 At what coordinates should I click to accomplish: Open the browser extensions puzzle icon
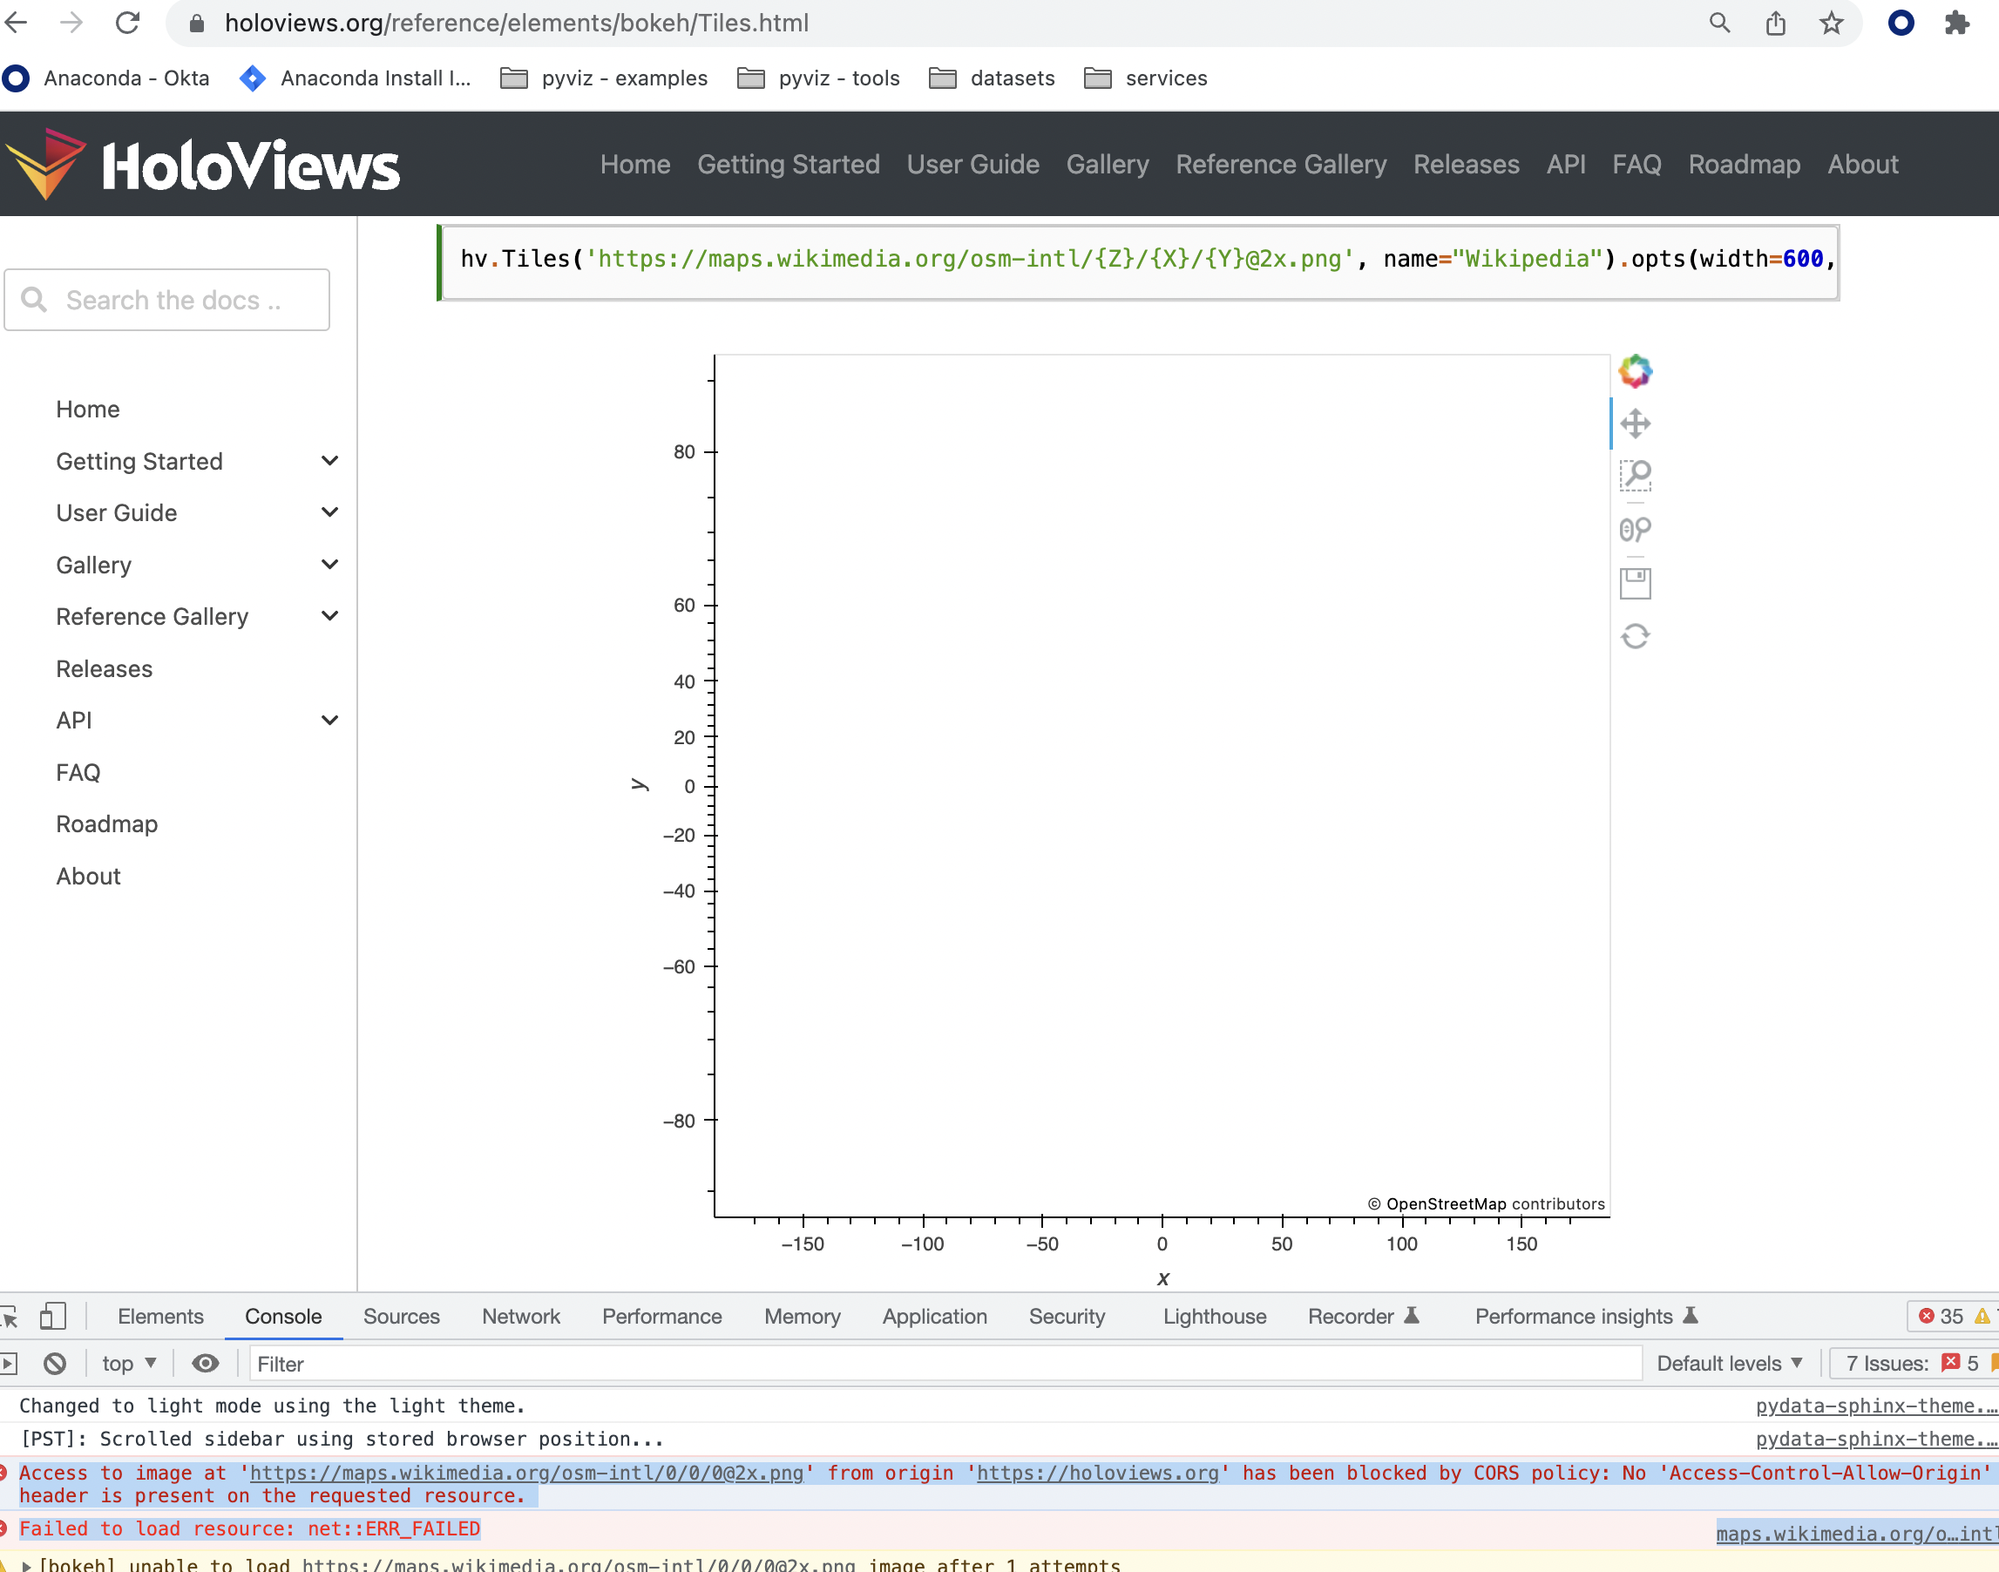click(1956, 23)
